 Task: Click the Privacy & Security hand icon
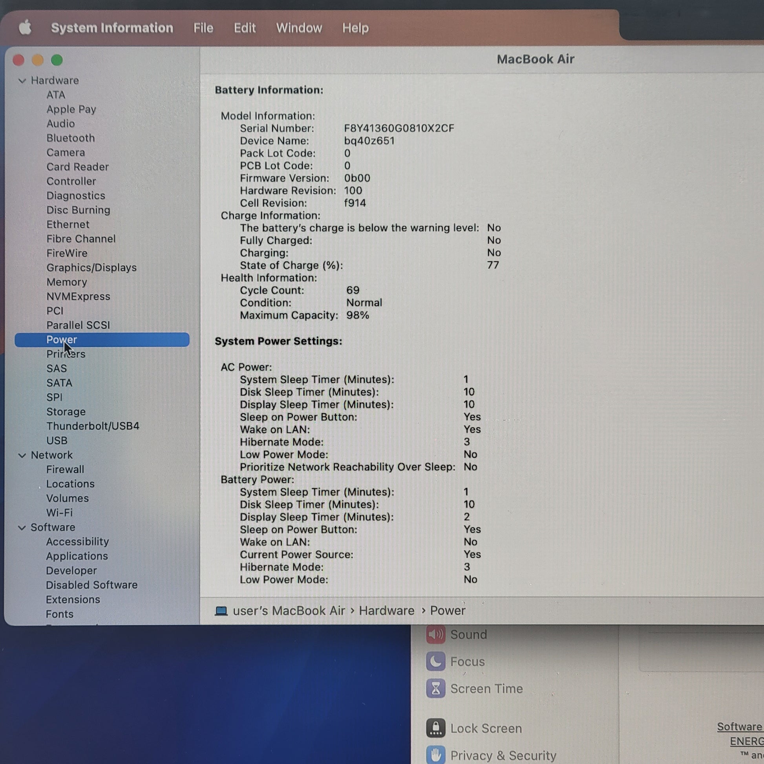click(435, 755)
